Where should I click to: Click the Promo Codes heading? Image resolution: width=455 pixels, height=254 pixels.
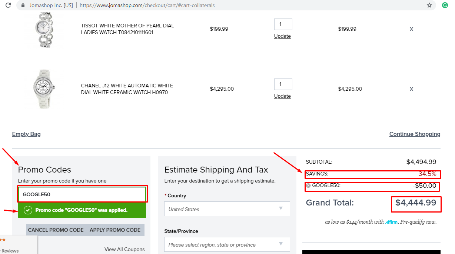pyautogui.click(x=44, y=170)
